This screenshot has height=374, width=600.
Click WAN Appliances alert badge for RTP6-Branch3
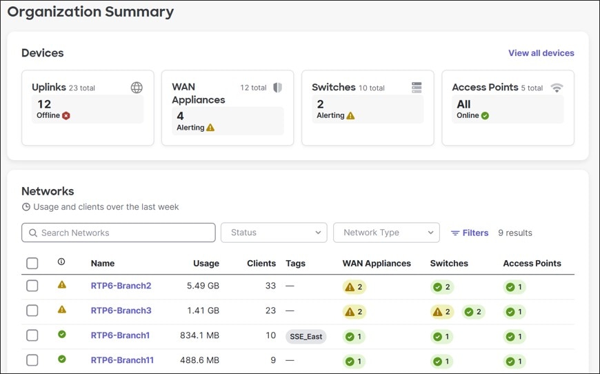pos(354,312)
